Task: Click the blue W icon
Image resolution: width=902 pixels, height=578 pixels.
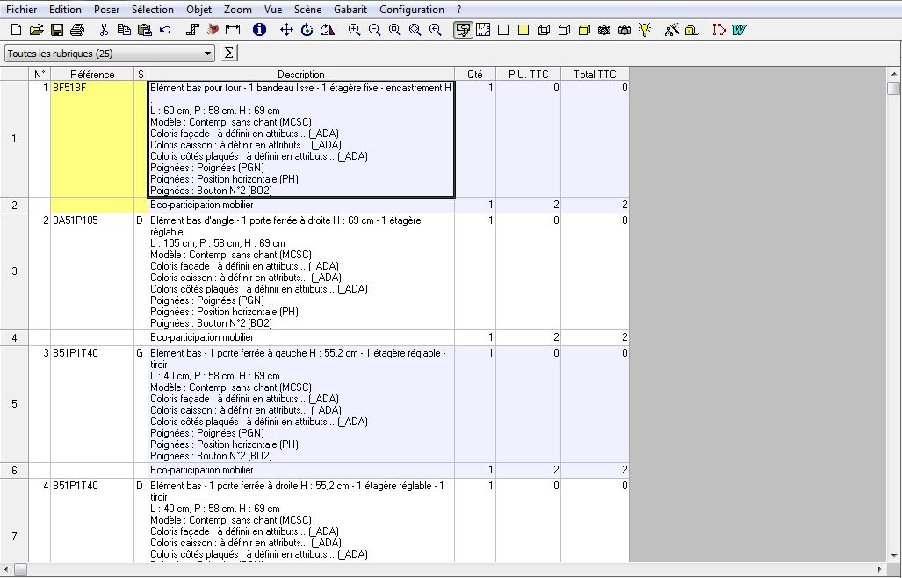Action: (740, 30)
